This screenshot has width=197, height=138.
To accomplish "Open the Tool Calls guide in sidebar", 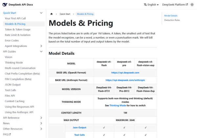I will 11,90.
